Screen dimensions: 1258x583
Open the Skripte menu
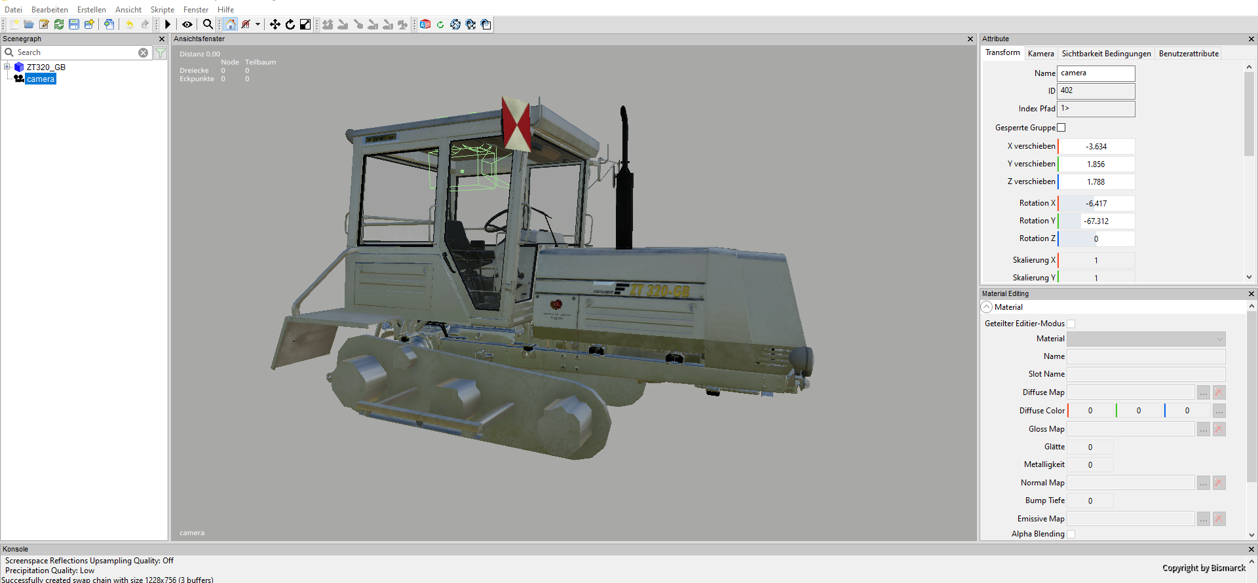coord(162,10)
